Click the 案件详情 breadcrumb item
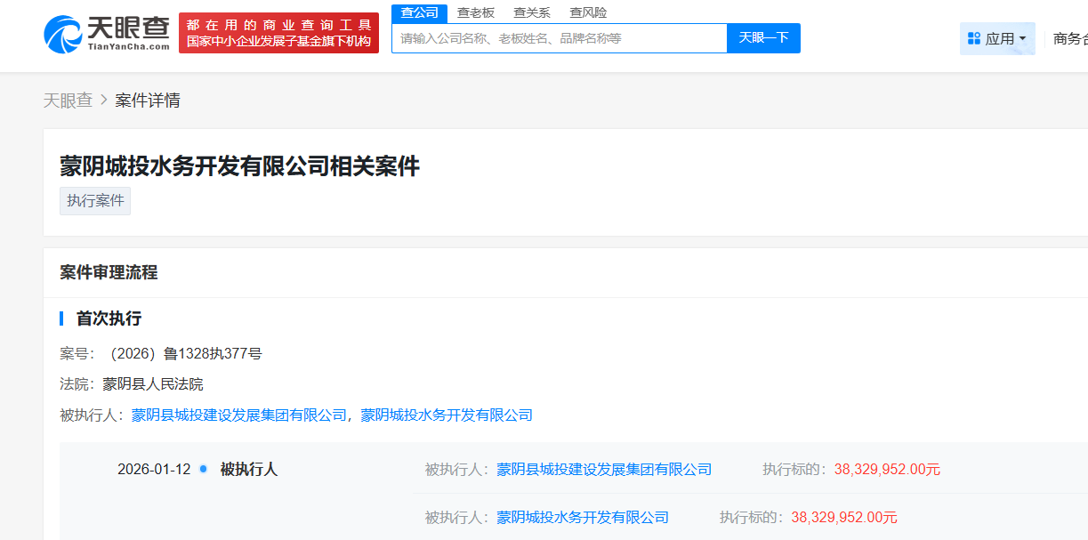 point(148,101)
